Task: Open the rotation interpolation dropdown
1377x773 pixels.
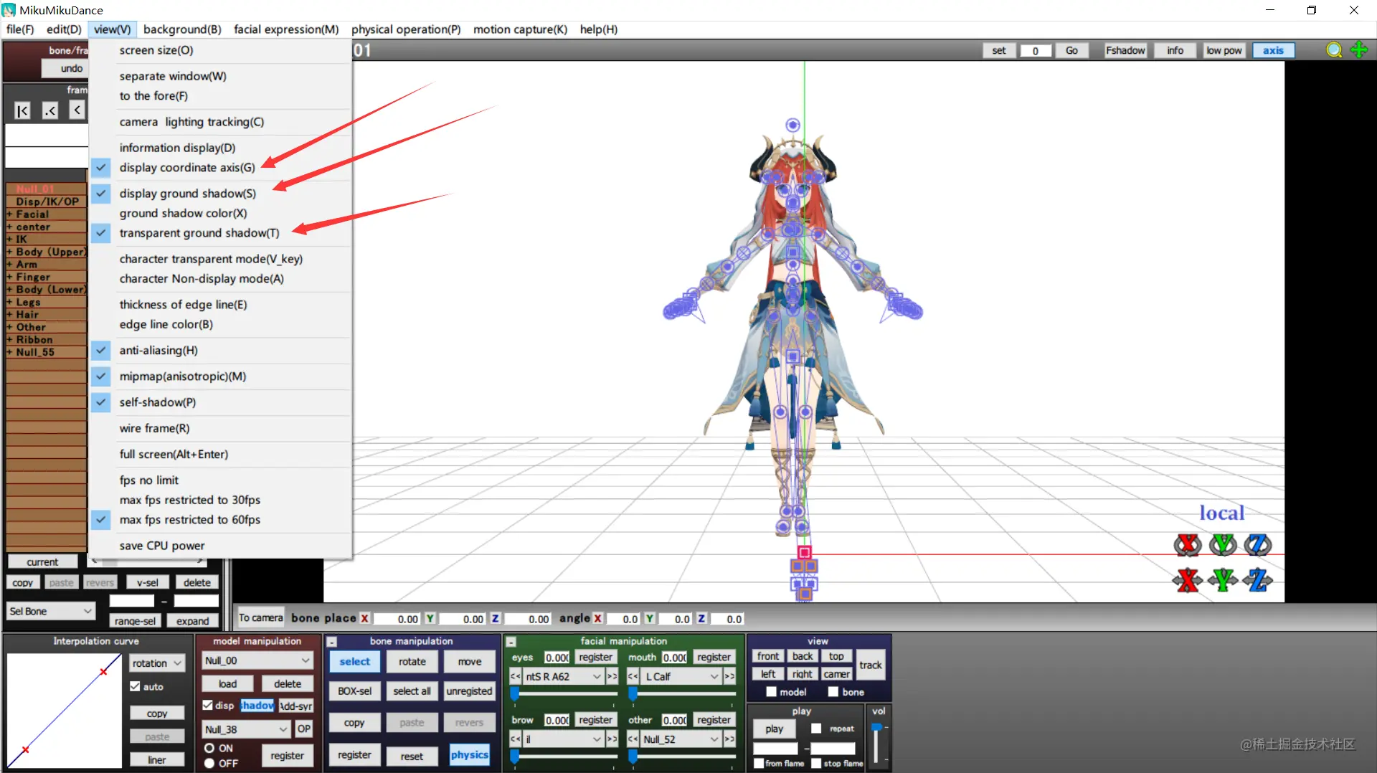Action: point(157,663)
